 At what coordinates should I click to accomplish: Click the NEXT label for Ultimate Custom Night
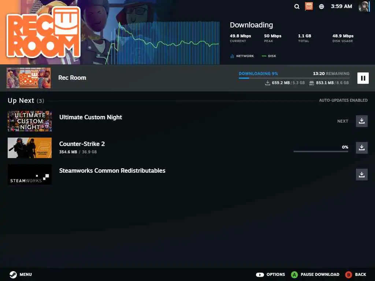(x=343, y=121)
